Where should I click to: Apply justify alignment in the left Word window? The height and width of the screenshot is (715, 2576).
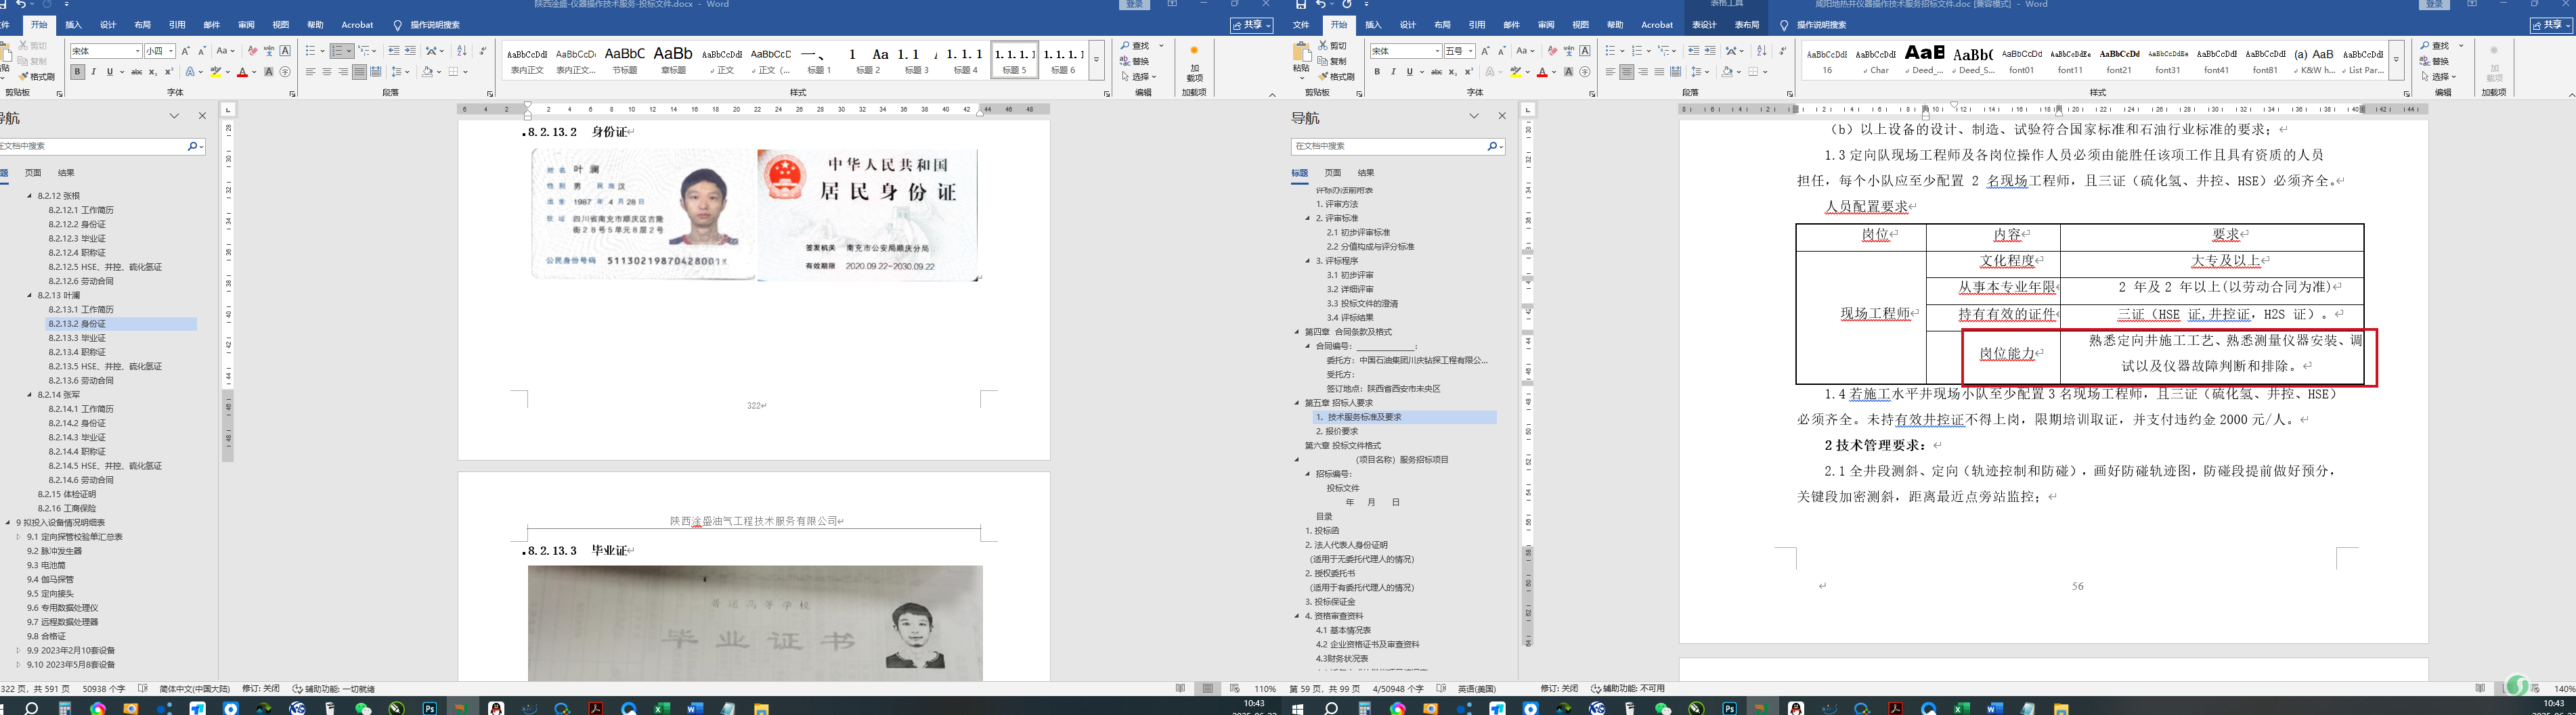click(359, 72)
